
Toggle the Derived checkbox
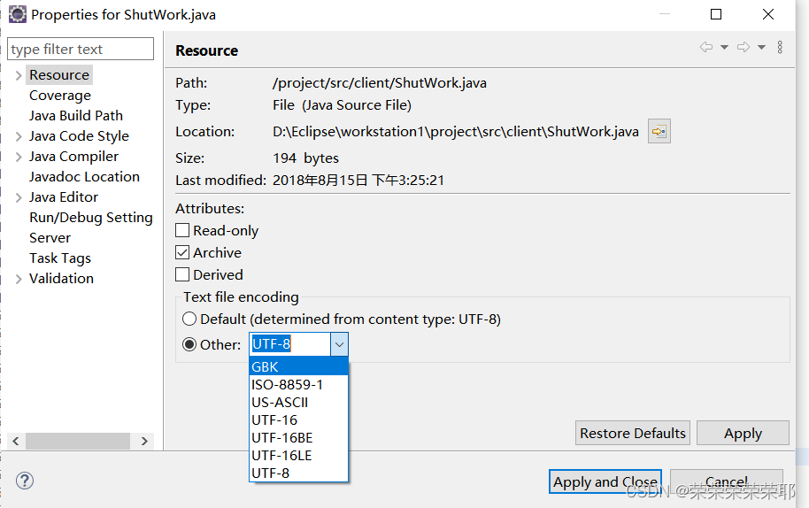coord(182,274)
